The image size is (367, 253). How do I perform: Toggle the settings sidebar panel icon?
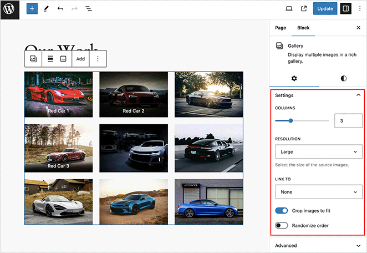pyautogui.click(x=345, y=9)
